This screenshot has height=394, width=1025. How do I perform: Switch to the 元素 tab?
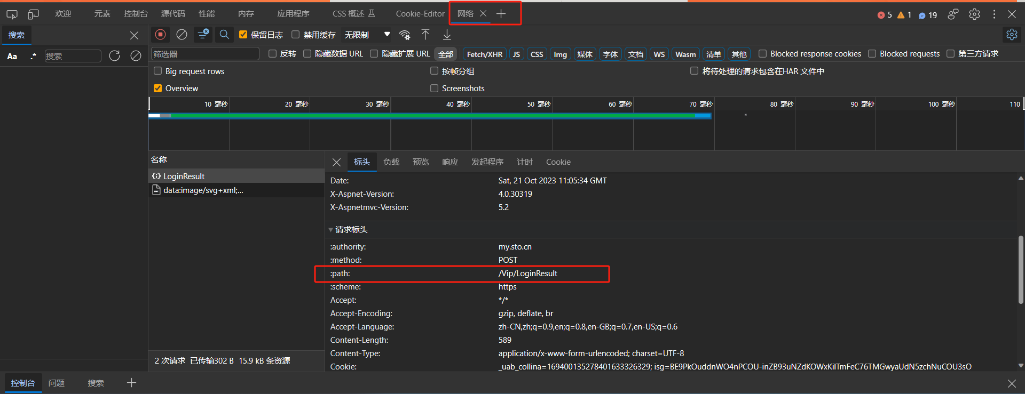click(102, 14)
